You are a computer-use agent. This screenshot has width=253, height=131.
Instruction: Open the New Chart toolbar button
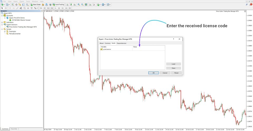3,5
